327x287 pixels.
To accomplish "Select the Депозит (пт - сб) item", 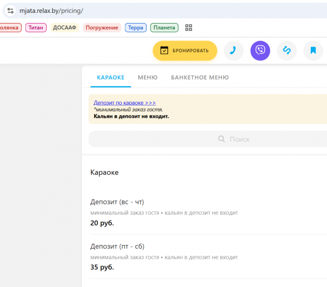I will [x=117, y=247].
